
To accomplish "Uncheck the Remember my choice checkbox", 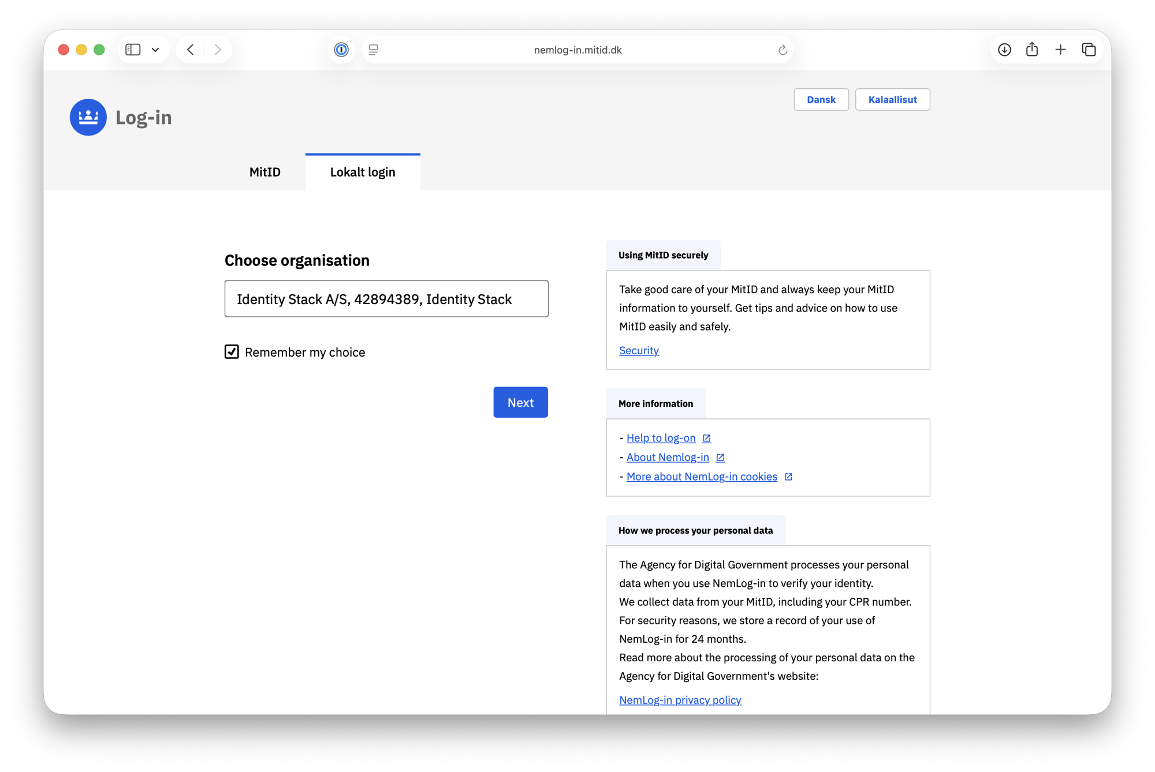I will coord(232,352).
